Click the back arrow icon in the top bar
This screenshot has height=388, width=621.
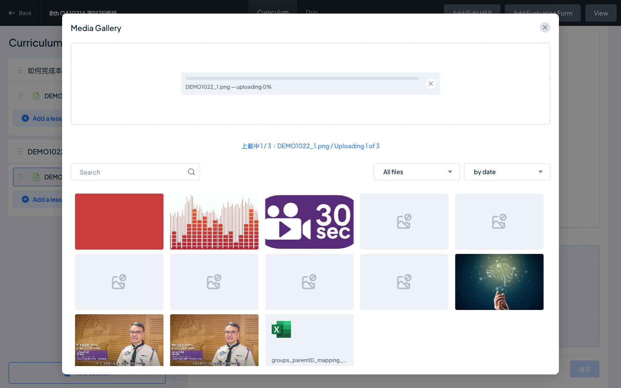tap(12, 13)
